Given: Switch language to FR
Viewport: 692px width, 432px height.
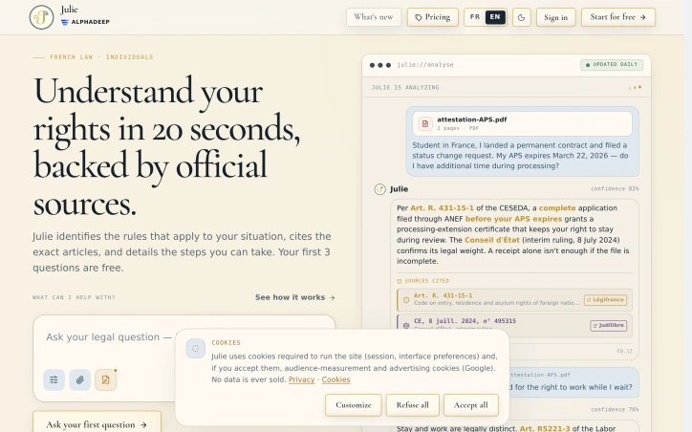Looking at the screenshot, I should tap(475, 17).
